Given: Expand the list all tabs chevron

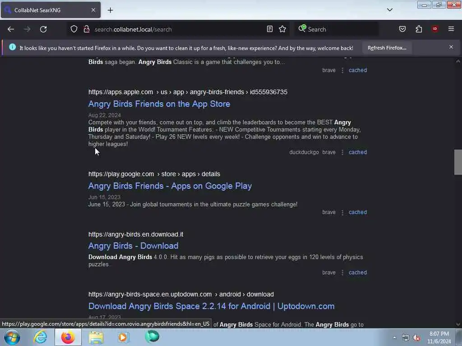Looking at the screenshot, I should [x=390, y=10].
